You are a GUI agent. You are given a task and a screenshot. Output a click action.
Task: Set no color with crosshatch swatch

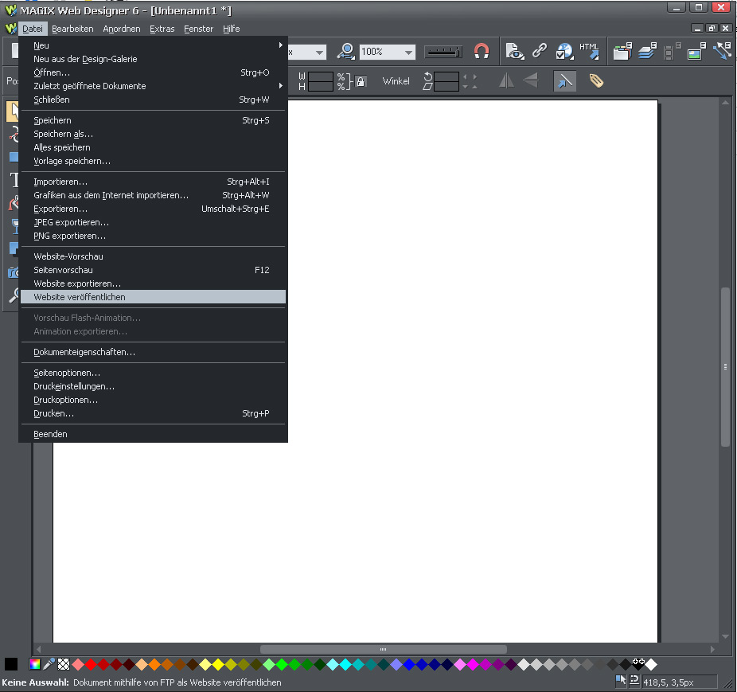pos(64,664)
